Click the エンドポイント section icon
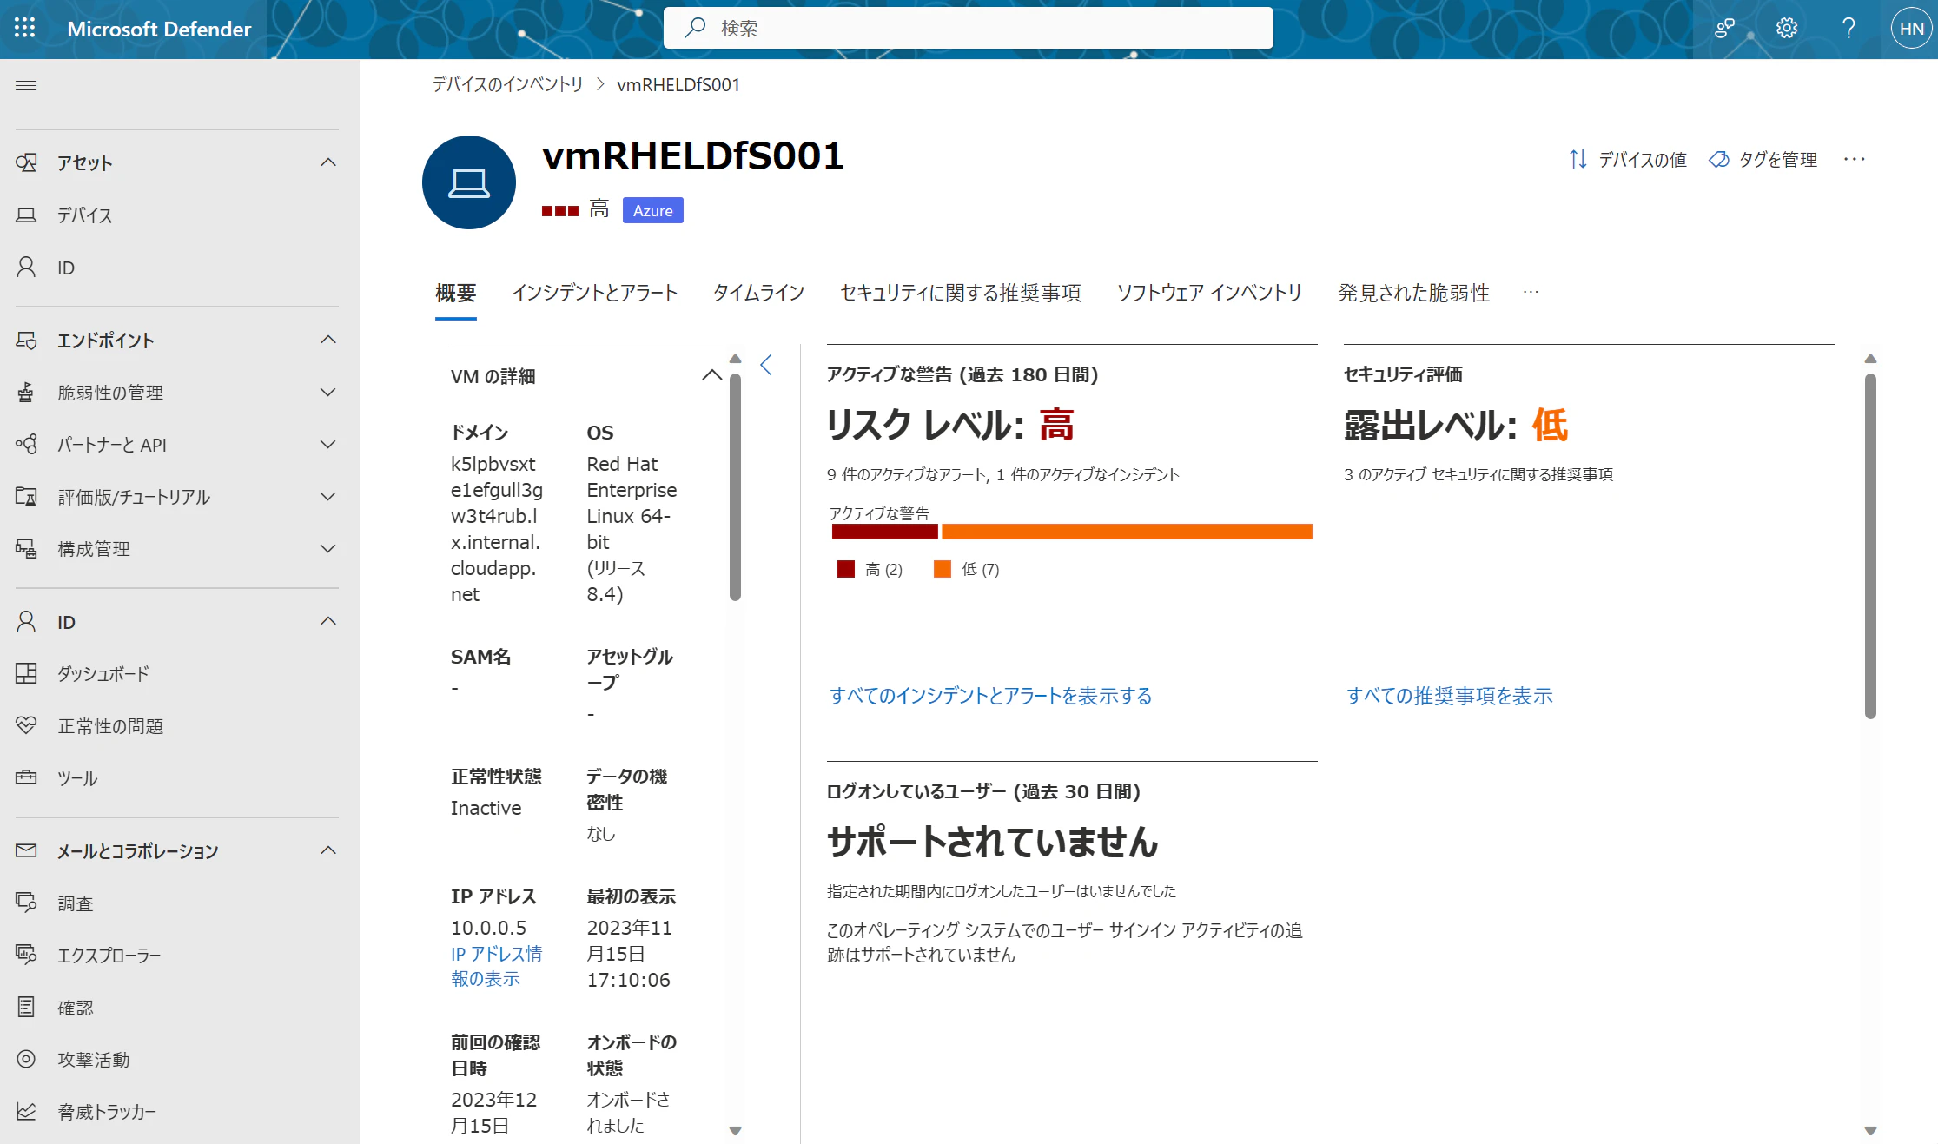Viewport: 1938px width, 1144px height. [26, 340]
